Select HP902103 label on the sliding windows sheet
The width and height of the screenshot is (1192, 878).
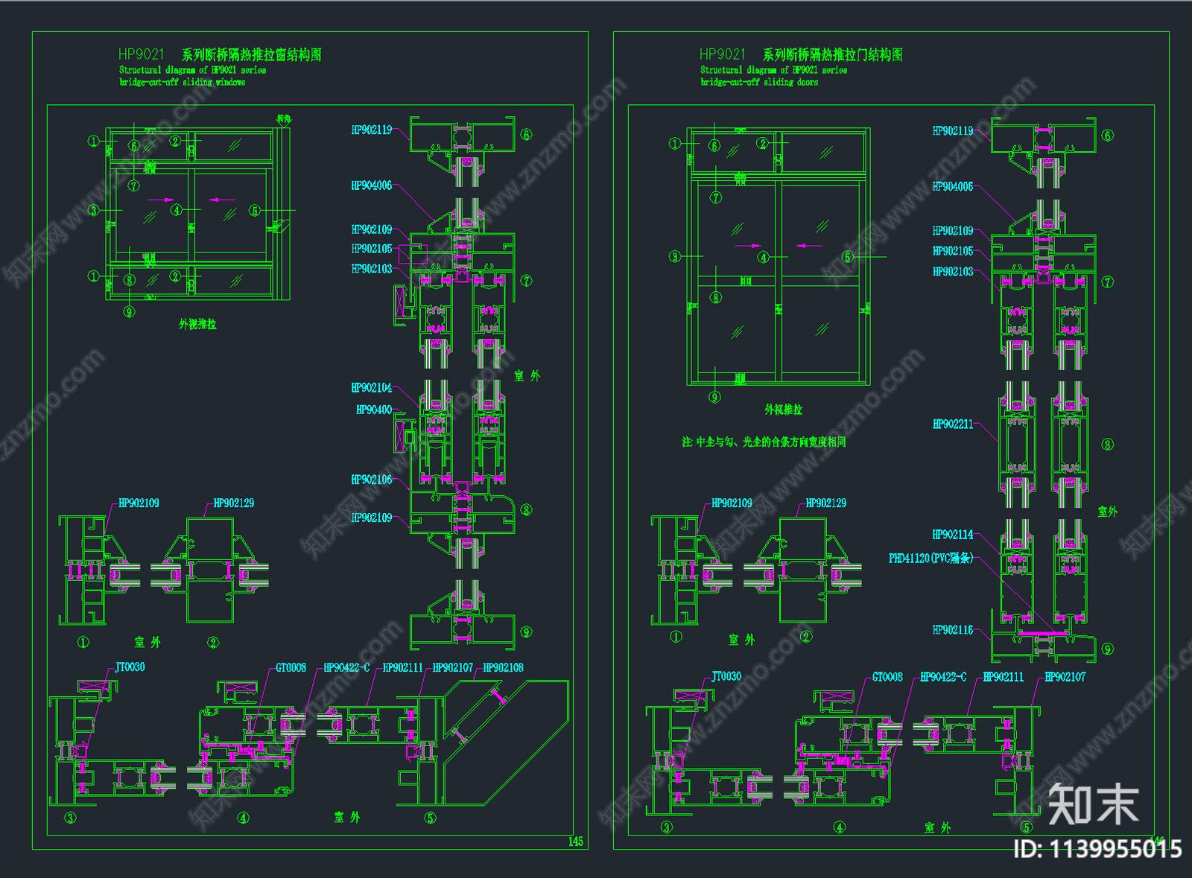pos(372,269)
